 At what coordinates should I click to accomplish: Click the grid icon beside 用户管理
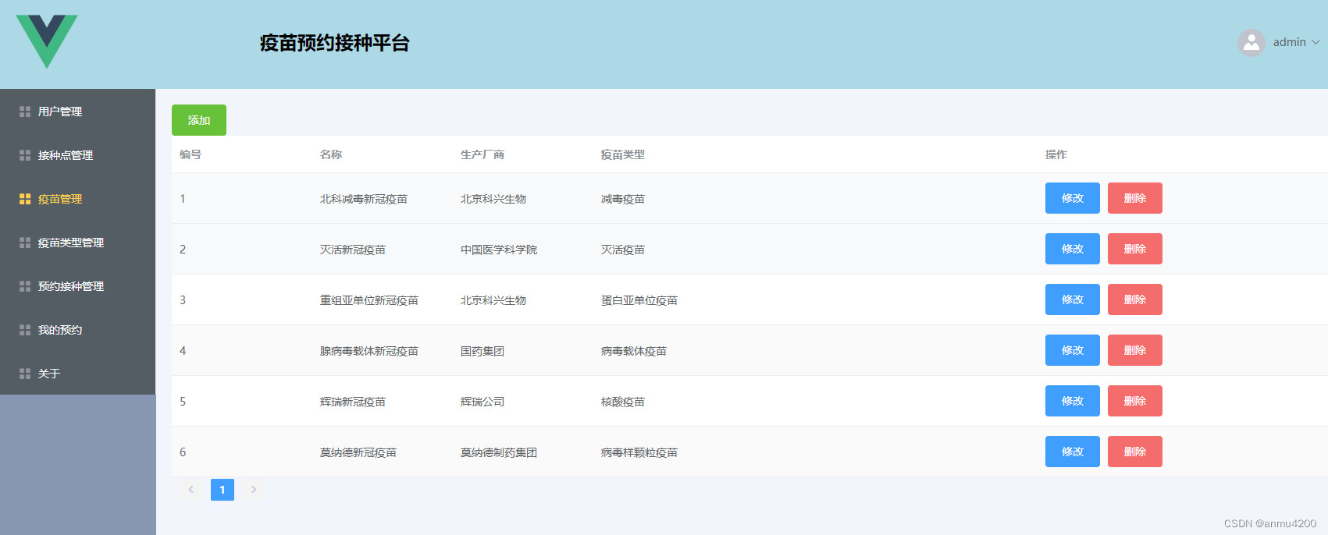25,112
